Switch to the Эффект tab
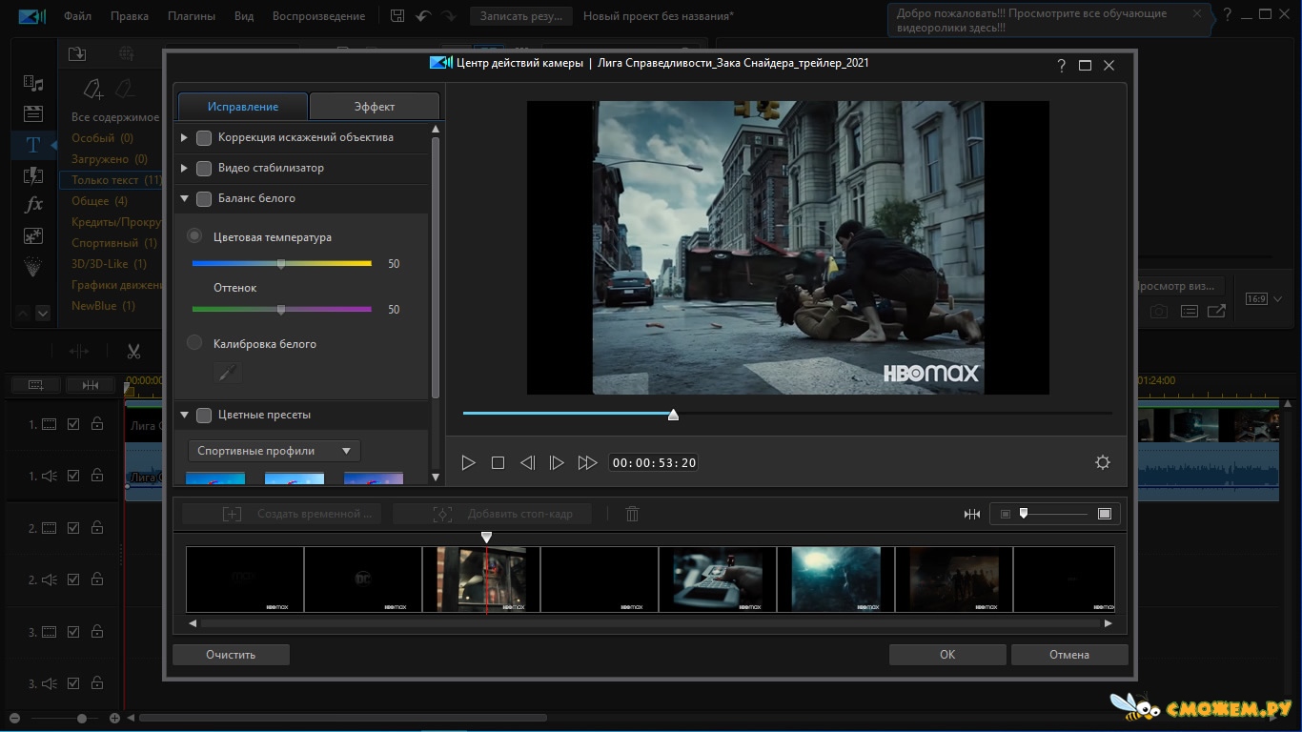The image size is (1302, 732). pos(375,106)
